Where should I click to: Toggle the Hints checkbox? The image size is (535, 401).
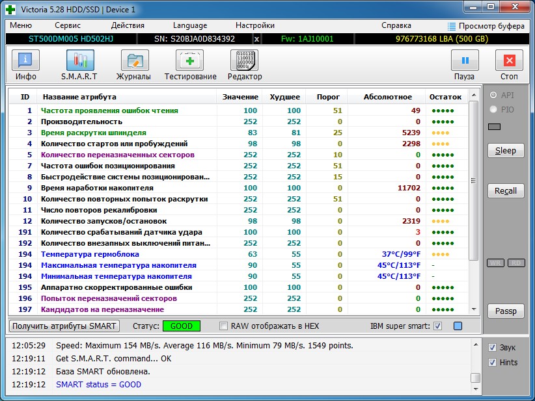click(492, 362)
